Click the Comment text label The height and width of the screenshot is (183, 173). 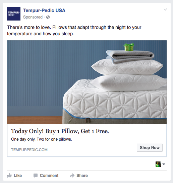49,176
